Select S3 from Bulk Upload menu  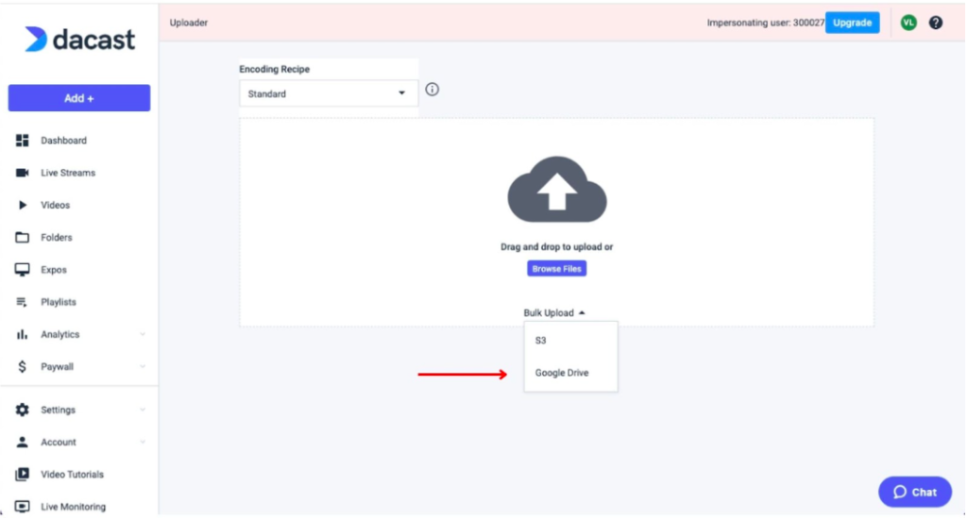coord(541,341)
